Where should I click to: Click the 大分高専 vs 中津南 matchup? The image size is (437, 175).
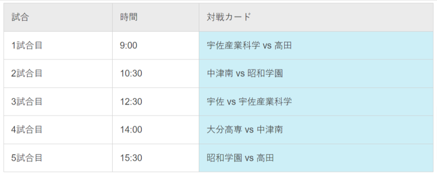(x=245, y=129)
